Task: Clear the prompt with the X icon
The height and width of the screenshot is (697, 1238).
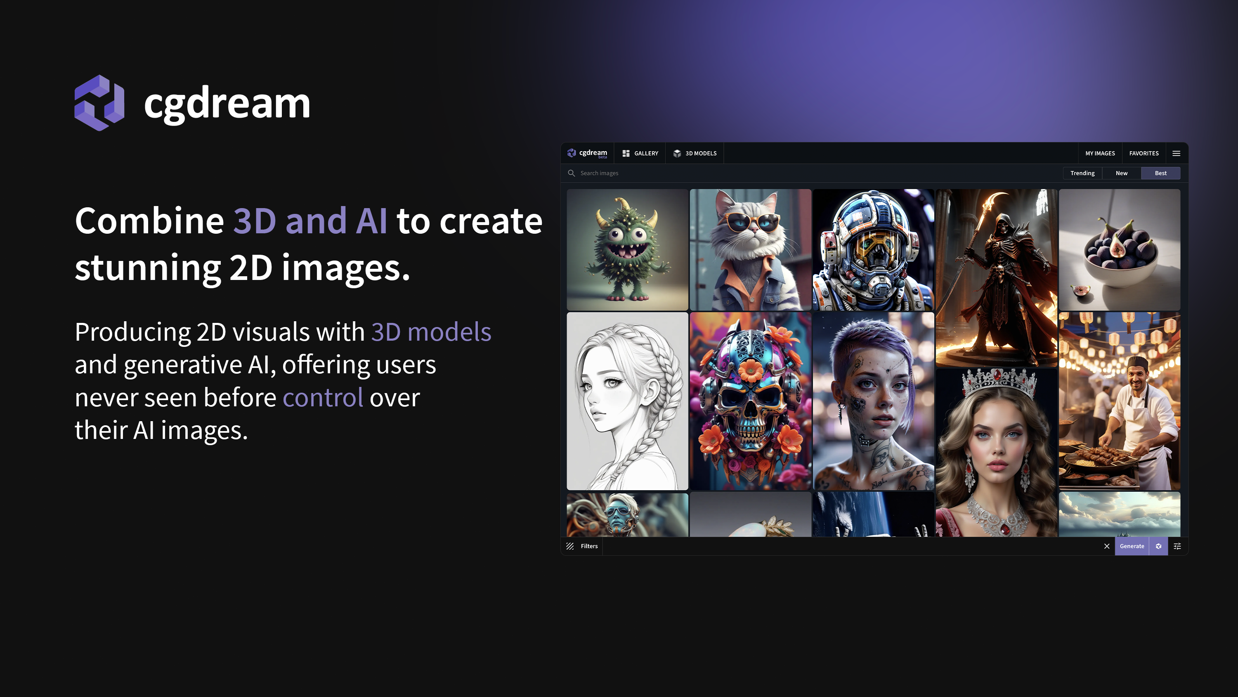Action: point(1106,546)
